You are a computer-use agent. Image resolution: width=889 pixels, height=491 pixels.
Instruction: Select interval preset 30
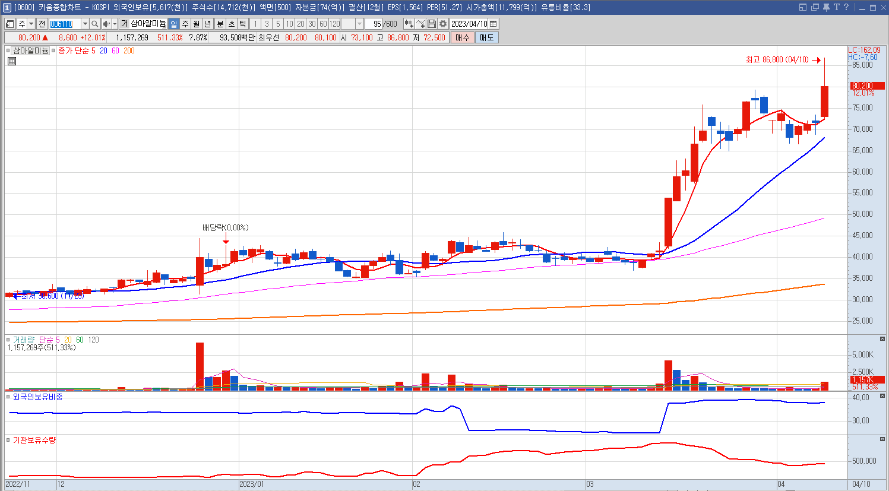pyautogui.click(x=312, y=24)
